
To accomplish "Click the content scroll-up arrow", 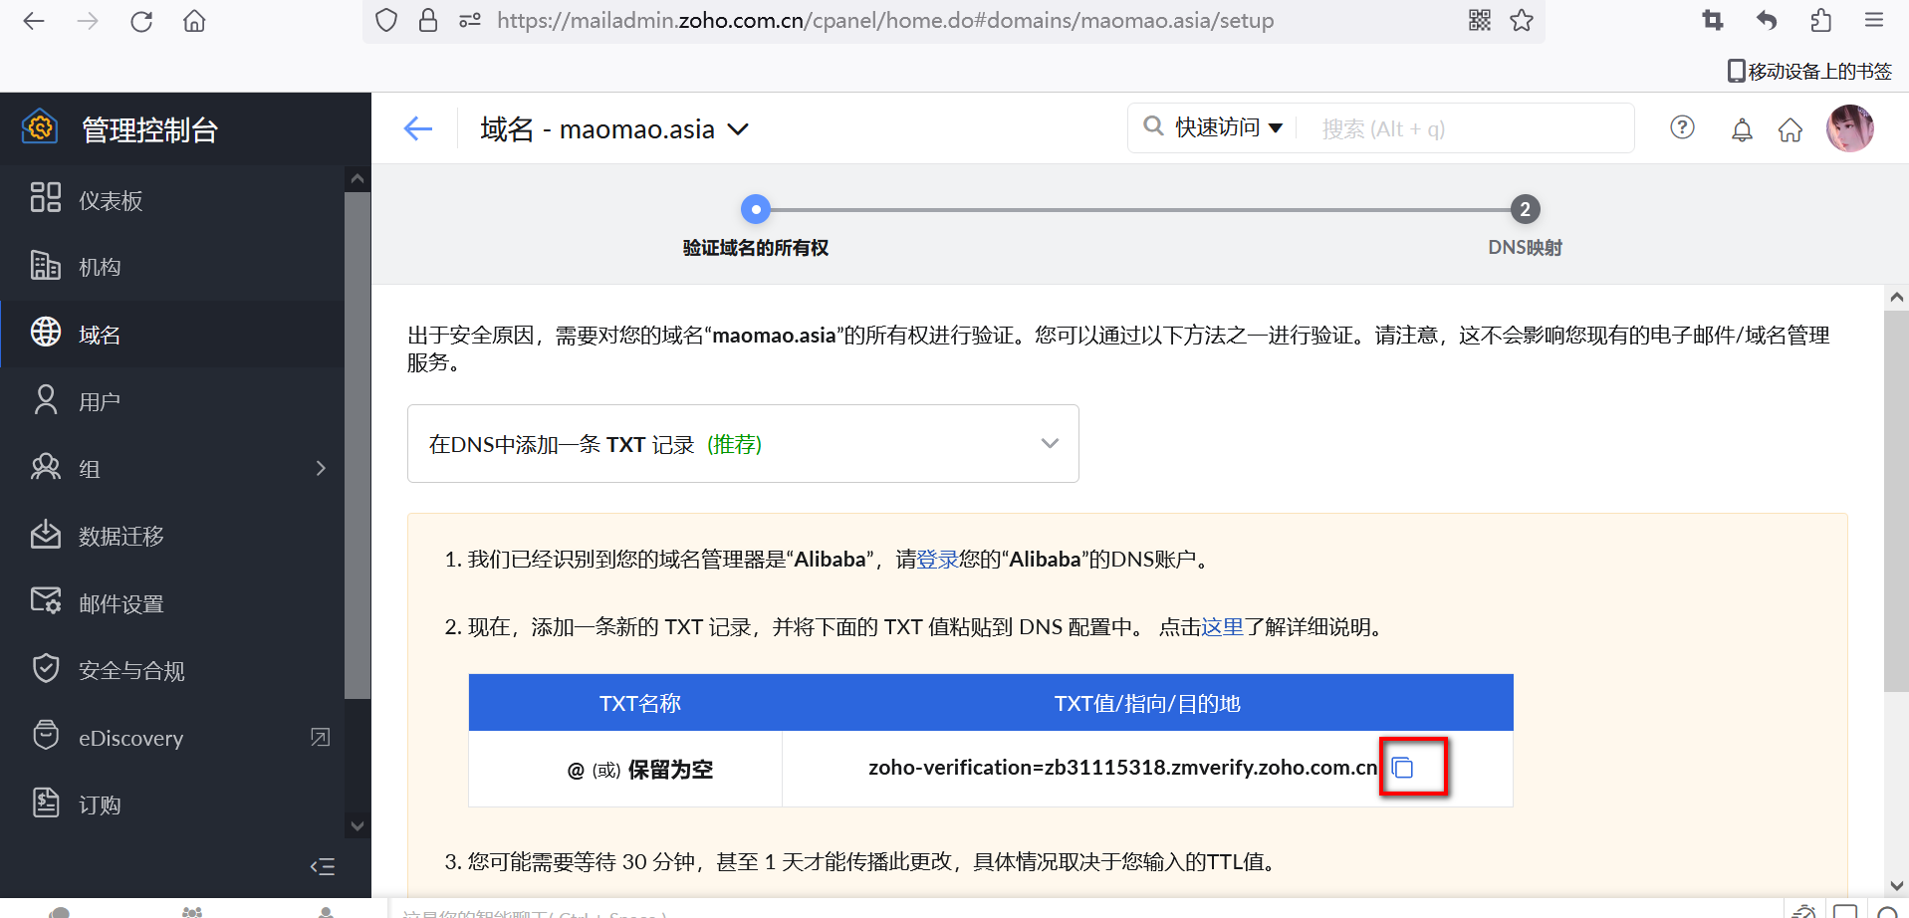I will (x=1896, y=297).
